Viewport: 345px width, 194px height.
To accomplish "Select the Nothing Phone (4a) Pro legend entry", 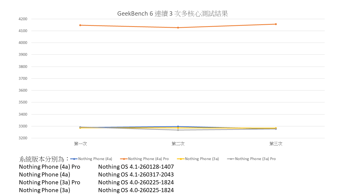I will [148, 159].
